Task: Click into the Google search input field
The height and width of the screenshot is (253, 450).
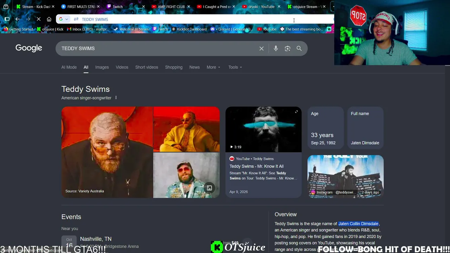Action: [158, 48]
